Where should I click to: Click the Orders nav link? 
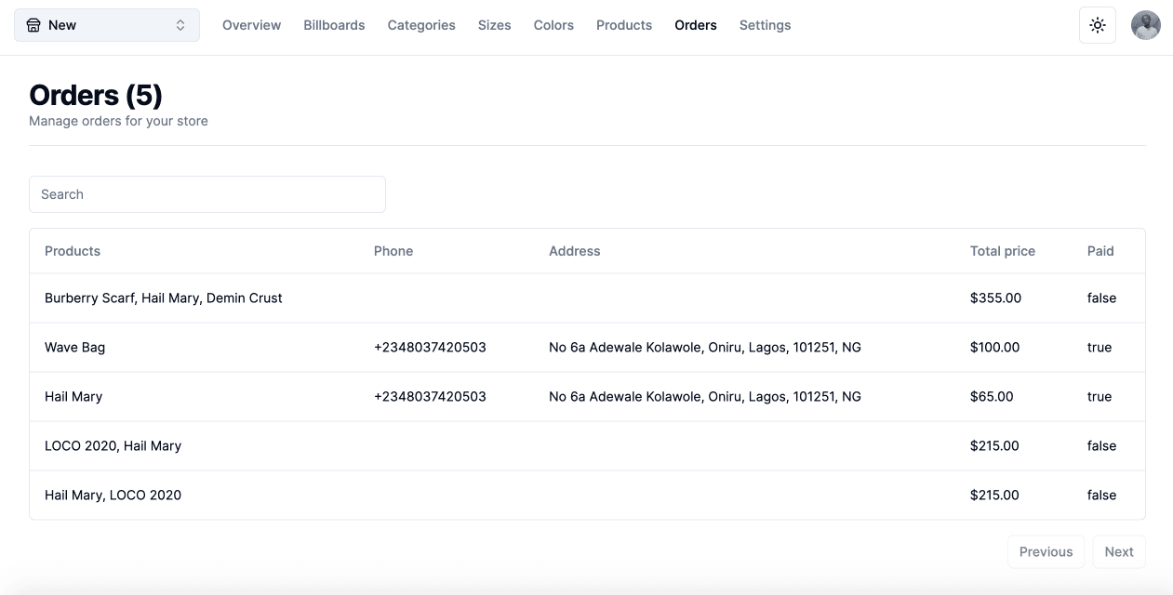pyautogui.click(x=695, y=25)
